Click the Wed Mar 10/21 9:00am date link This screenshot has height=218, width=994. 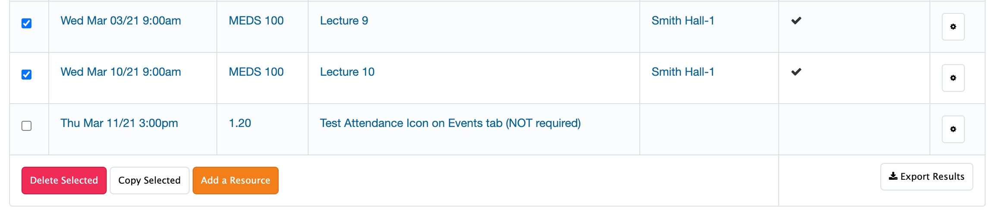(x=120, y=72)
